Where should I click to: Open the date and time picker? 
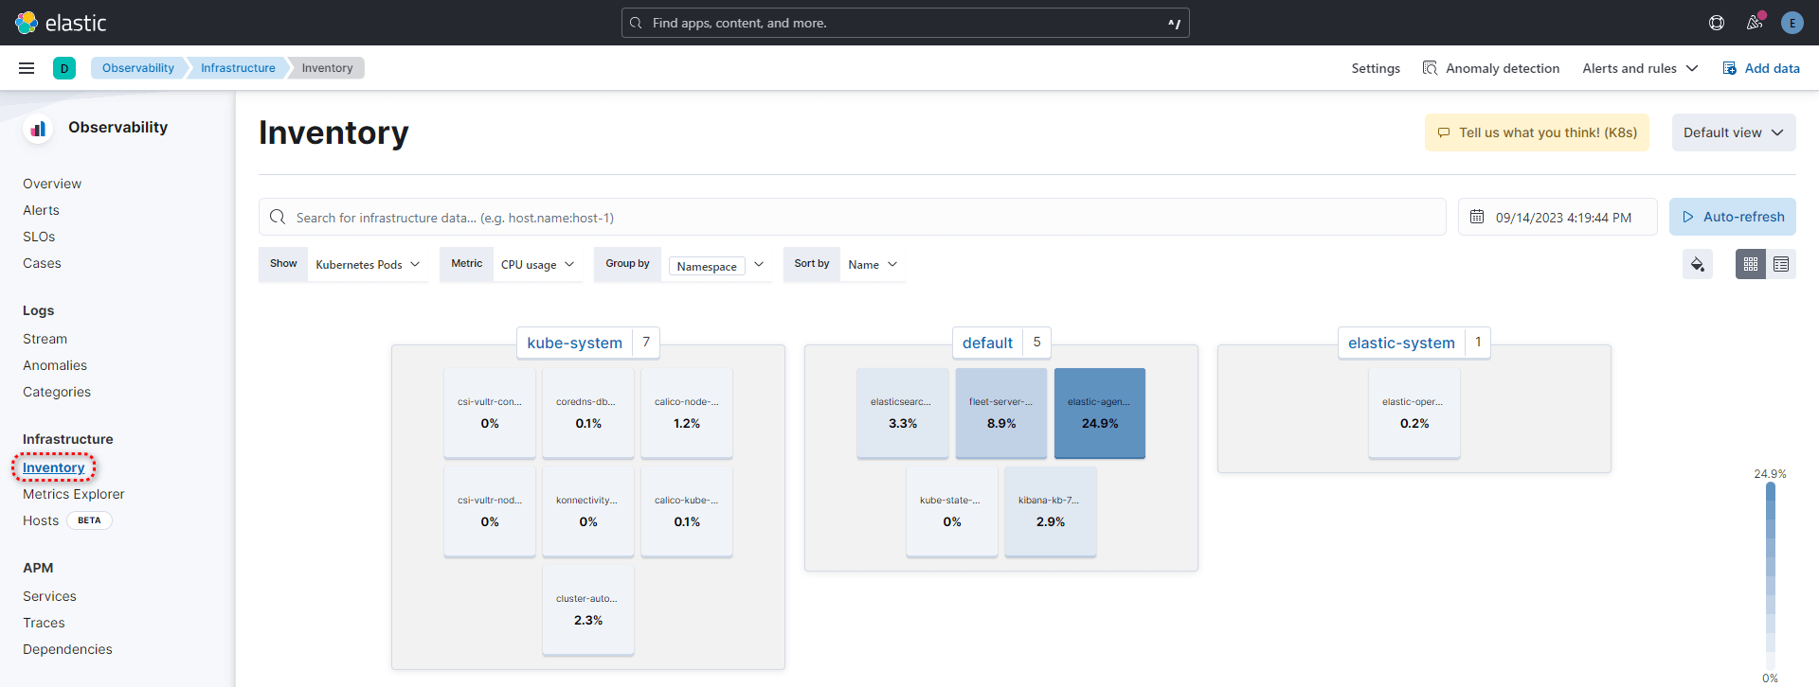pyautogui.click(x=1558, y=217)
